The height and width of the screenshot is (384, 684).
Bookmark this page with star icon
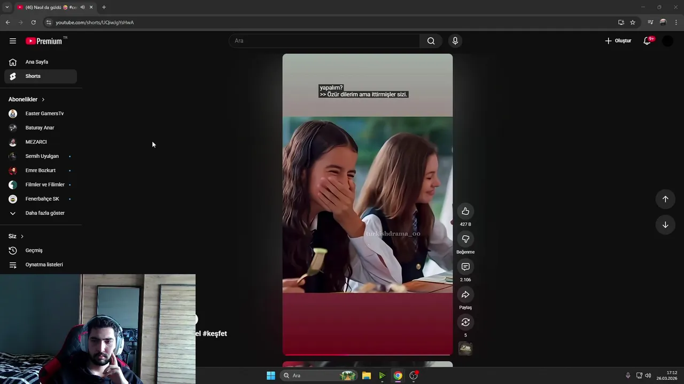(x=633, y=22)
